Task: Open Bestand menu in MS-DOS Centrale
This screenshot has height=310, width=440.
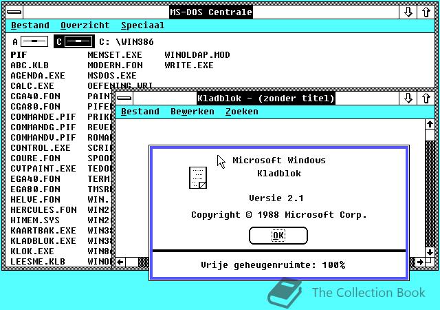Action: click(30, 25)
